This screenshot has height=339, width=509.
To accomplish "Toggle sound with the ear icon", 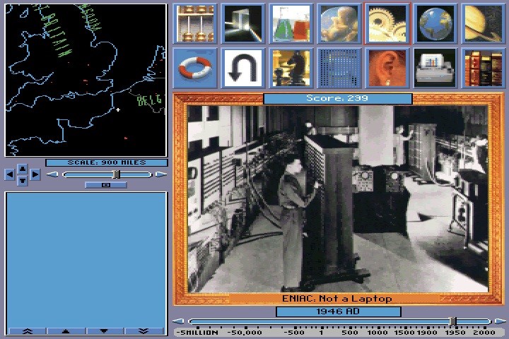I will (387, 68).
